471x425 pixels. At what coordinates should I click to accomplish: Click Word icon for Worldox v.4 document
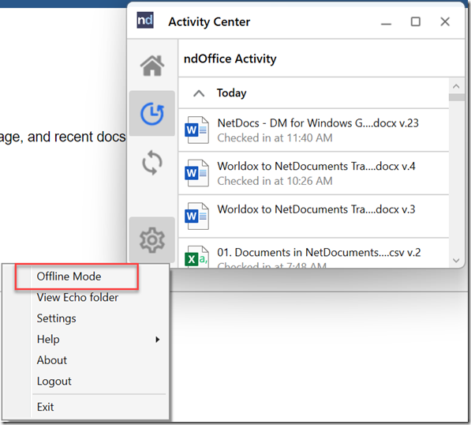[196, 173]
